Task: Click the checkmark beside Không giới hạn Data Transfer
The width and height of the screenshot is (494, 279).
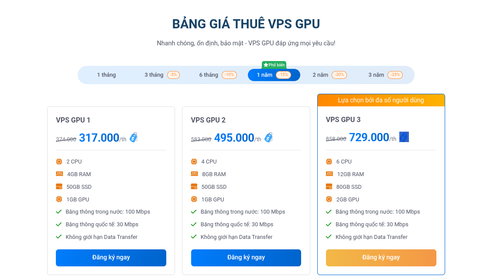Action: pos(58,237)
